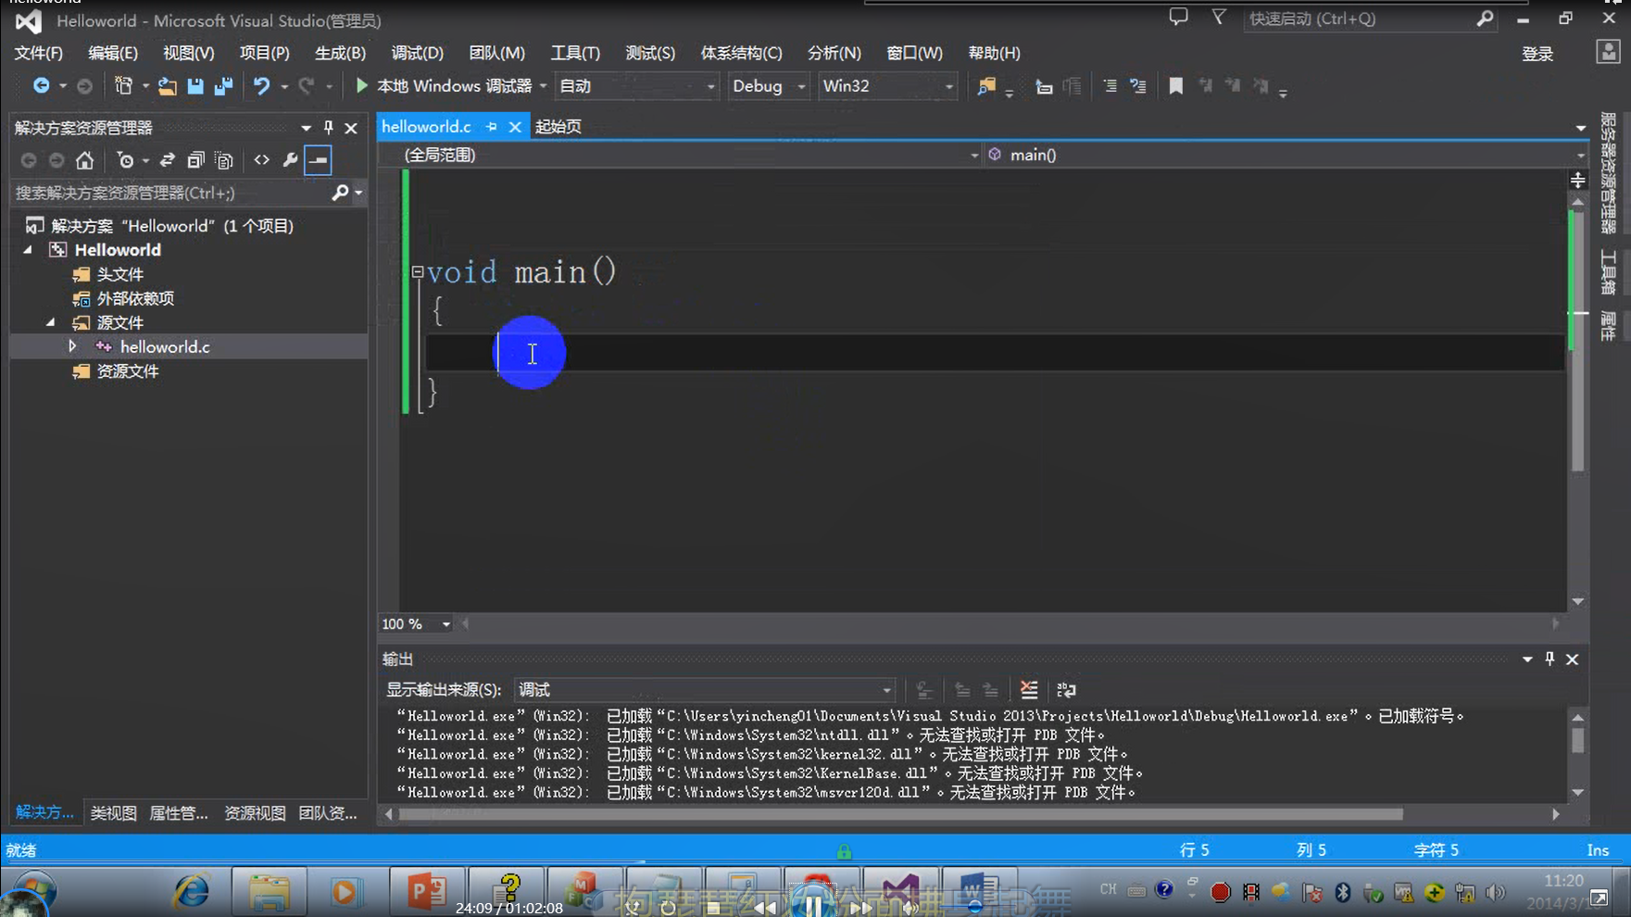Close the helloworld.c tab
Image resolution: width=1631 pixels, height=917 pixels.
(x=515, y=127)
